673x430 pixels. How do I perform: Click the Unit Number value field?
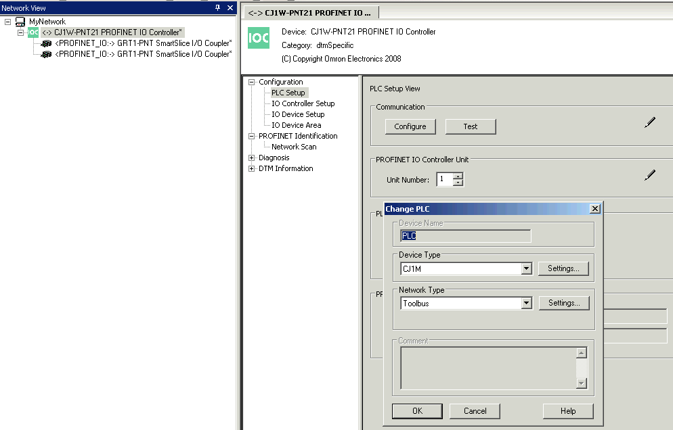click(445, 179)
